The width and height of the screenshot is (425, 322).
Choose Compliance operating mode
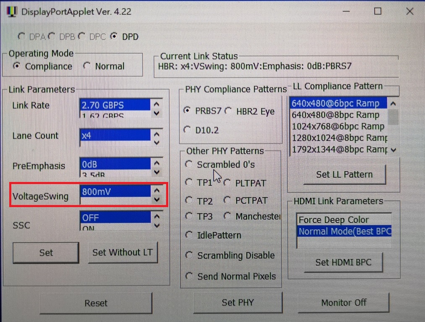click(17, 66)
